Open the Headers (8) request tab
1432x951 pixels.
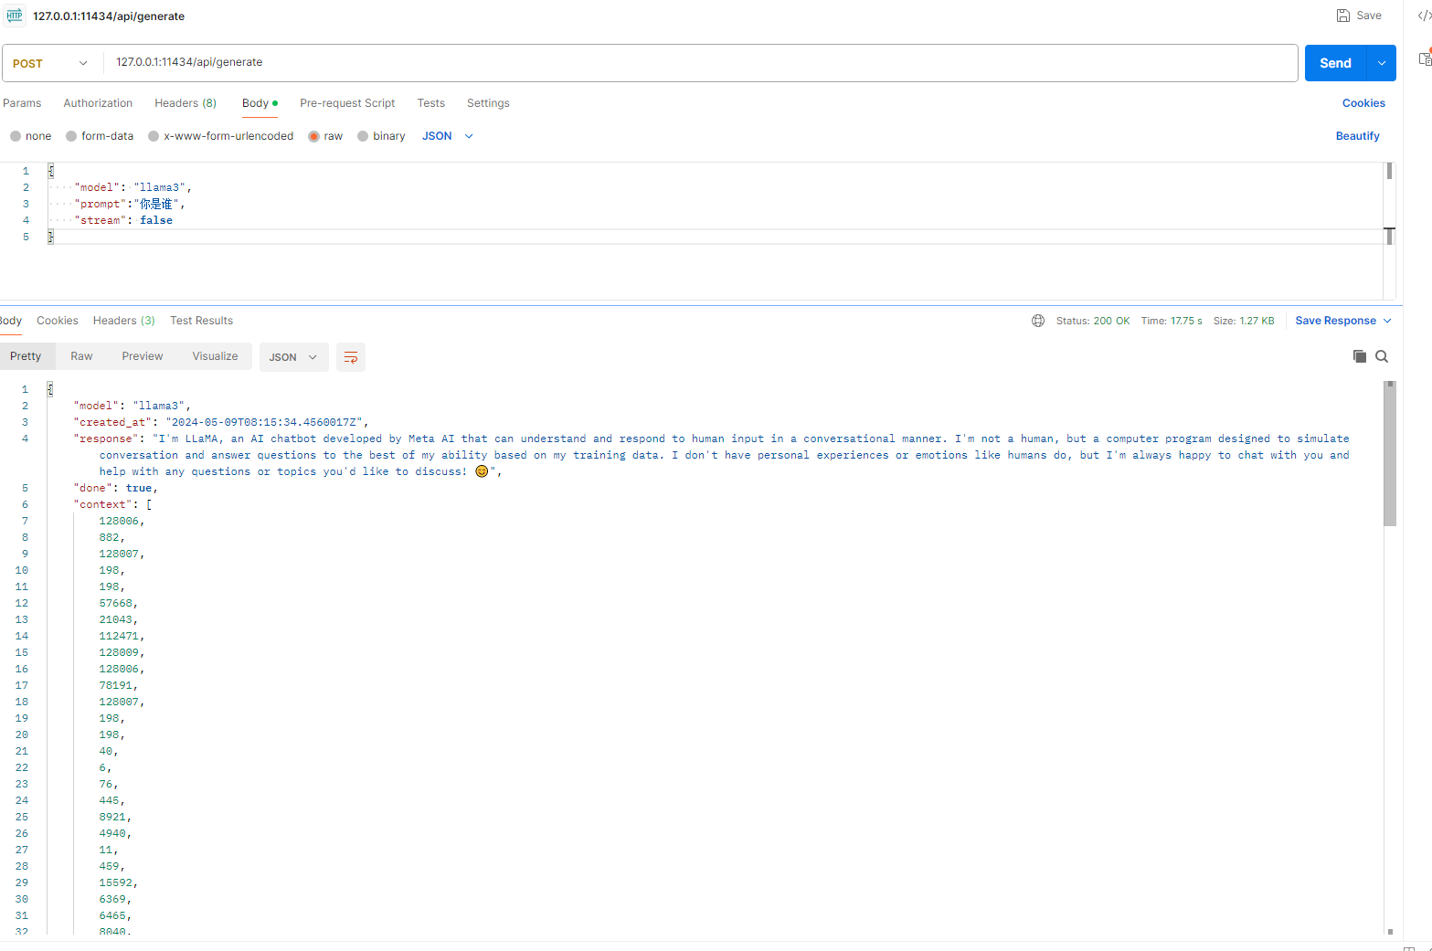(186, 103)
